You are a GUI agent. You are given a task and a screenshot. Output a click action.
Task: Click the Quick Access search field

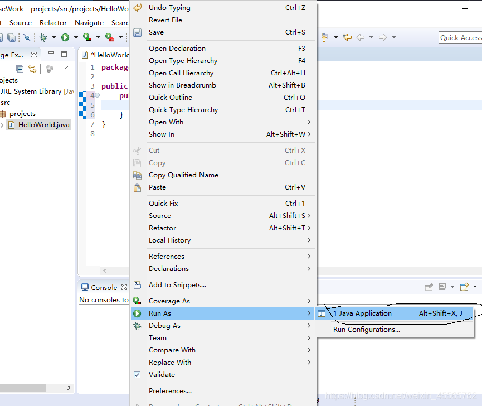[460, 37]
